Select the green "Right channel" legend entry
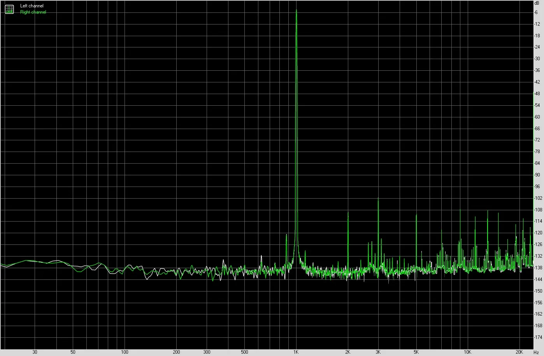 pyautogui.click(x=33, y=12)
